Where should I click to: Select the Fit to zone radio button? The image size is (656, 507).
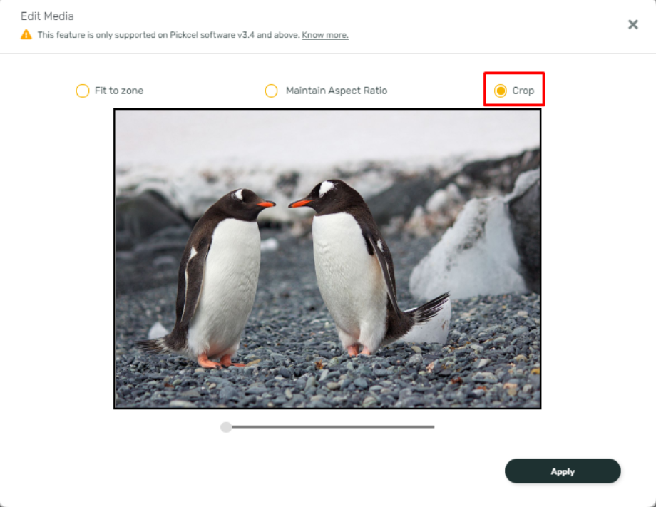pos(83,91)
